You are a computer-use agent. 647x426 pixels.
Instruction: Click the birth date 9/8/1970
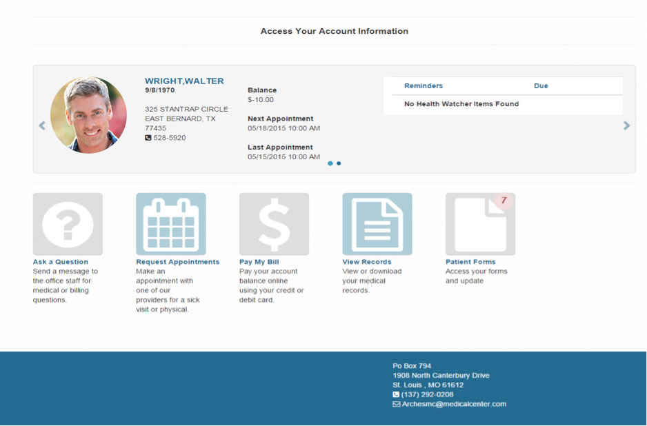point(160,90)
